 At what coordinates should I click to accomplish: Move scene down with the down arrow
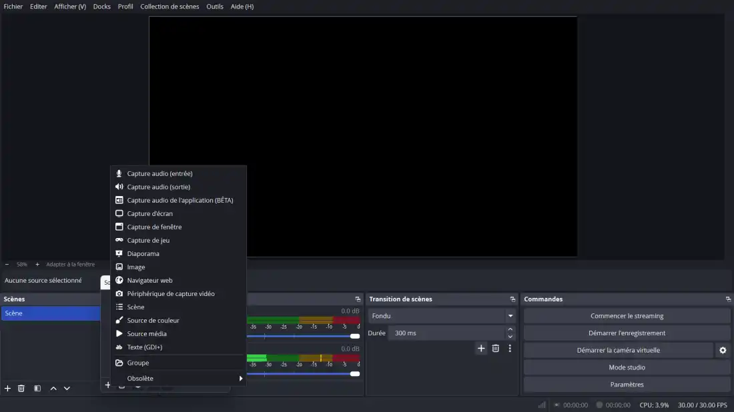67,388
